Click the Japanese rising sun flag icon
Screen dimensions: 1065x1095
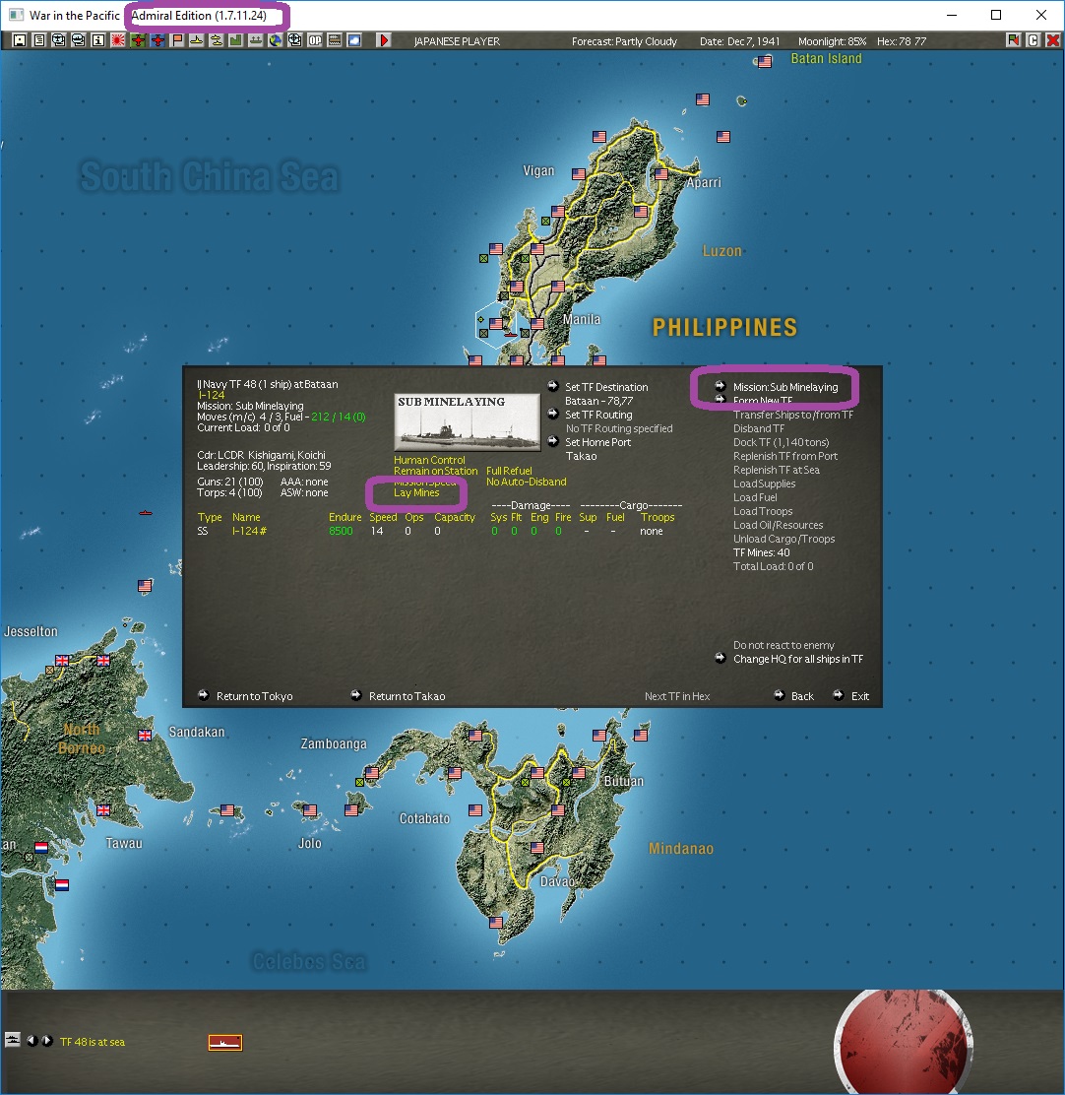(x=118, y=40)
